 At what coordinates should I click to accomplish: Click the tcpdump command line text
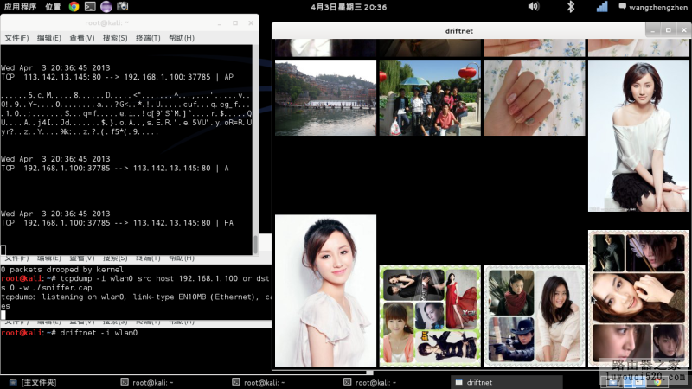coord(164,278)
